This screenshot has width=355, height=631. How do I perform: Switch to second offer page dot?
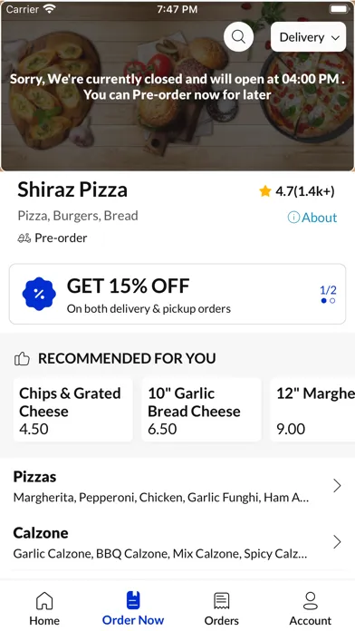coord(332,301)
